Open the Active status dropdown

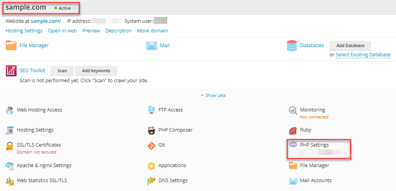tap(65, 8)
